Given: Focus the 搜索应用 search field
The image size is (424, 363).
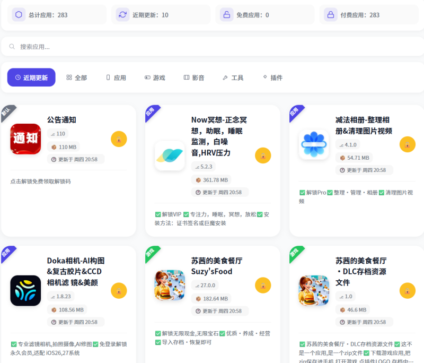Looking at the screenshot, I should [213, 47].
